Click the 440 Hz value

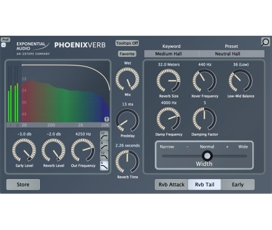coord(205,65)
